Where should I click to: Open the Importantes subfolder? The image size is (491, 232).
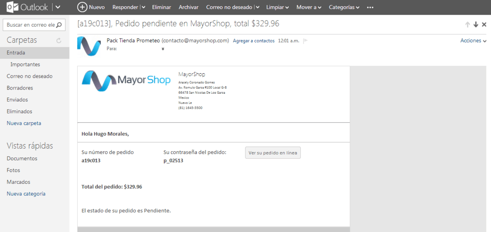(x=25, y=65)
